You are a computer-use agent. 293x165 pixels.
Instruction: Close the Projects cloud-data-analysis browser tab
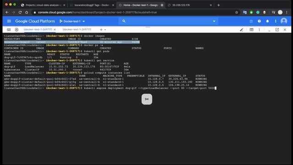[64, 5]
